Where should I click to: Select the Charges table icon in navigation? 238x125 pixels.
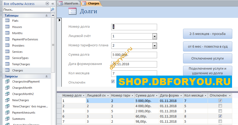point(7,70)
